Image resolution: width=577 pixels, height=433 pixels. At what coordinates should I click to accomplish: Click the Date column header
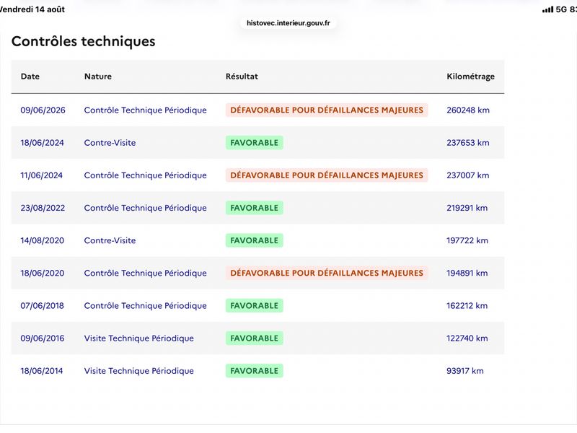pyautogui.click(x=30, y=76)
